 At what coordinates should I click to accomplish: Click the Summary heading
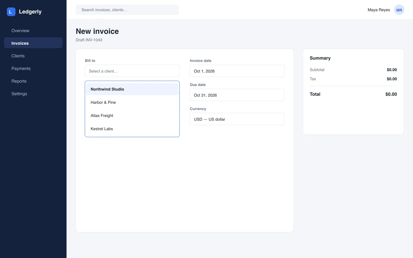(x=320, y=58)
